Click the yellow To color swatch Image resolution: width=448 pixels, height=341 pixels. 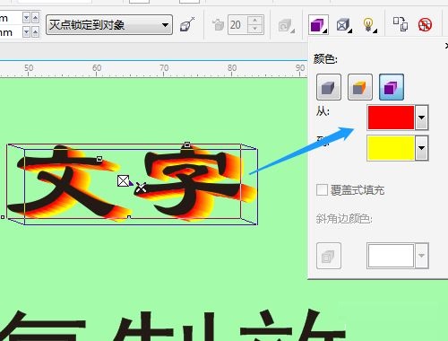point(391,148)
